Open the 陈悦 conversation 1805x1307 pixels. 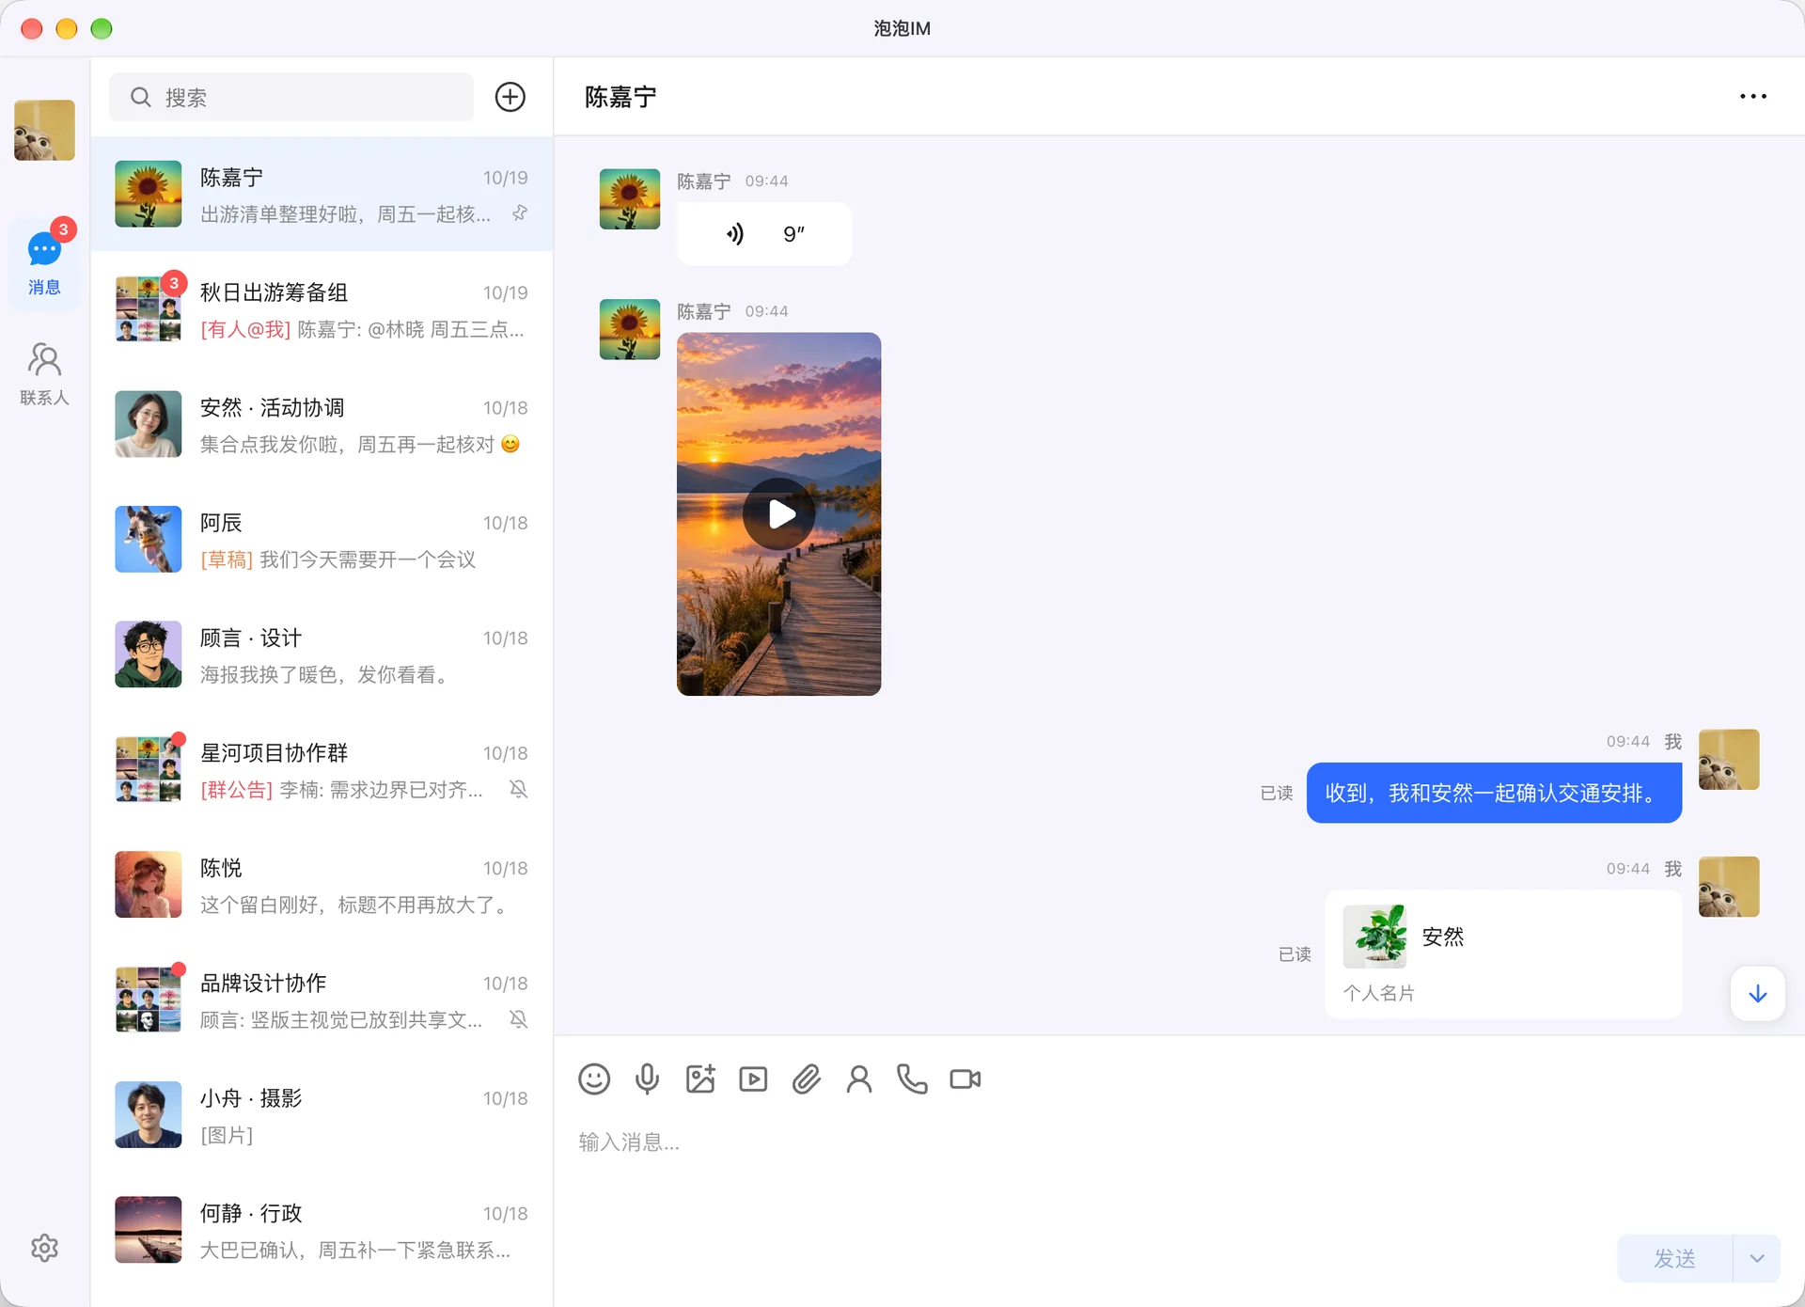coord(322,885)
